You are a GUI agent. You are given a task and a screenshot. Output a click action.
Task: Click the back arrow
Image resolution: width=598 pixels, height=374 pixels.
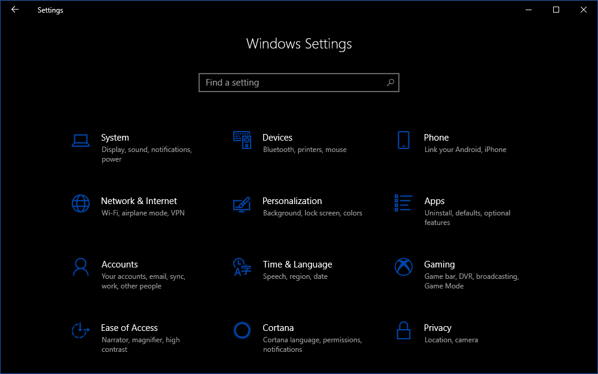(15, 10)
